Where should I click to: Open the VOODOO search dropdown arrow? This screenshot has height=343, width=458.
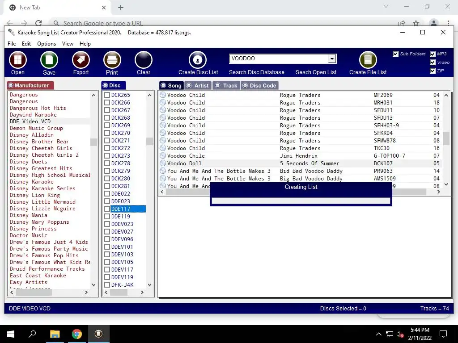332,59
